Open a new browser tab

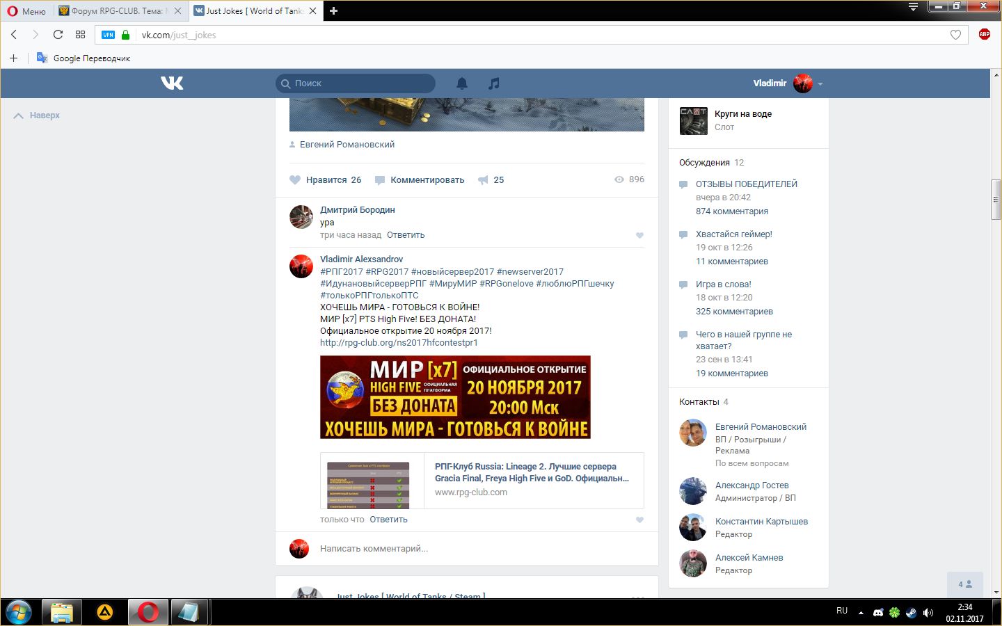334,11
